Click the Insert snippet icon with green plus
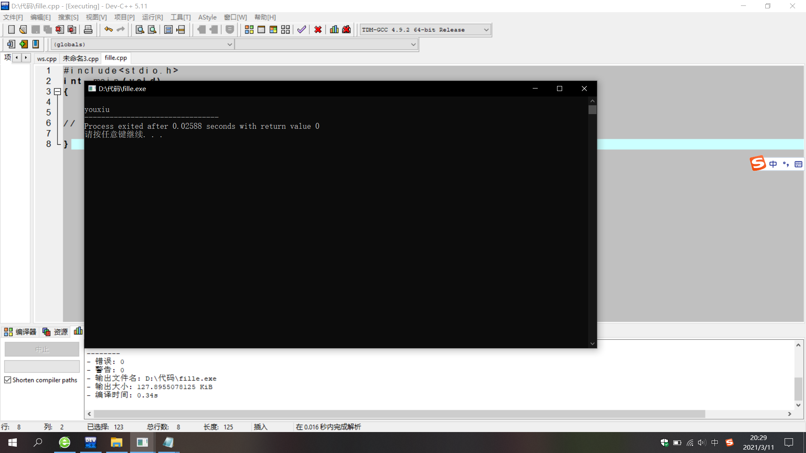 [24, 44]
